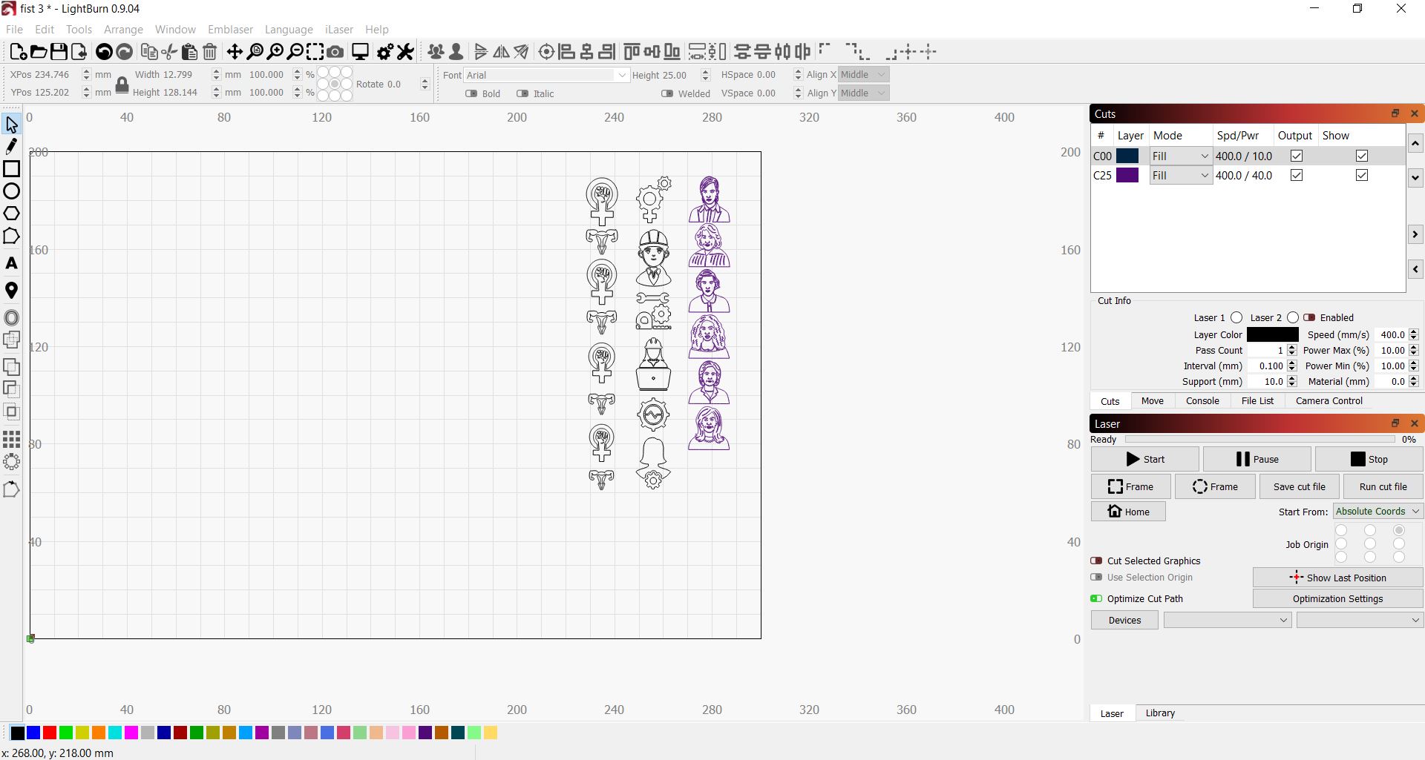Switch to the Console tab

[1202, 400]
